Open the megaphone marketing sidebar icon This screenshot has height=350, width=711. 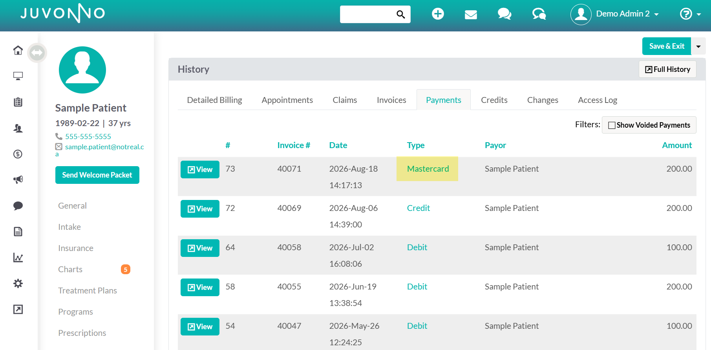pyautogui.click(x=18, y=180)
